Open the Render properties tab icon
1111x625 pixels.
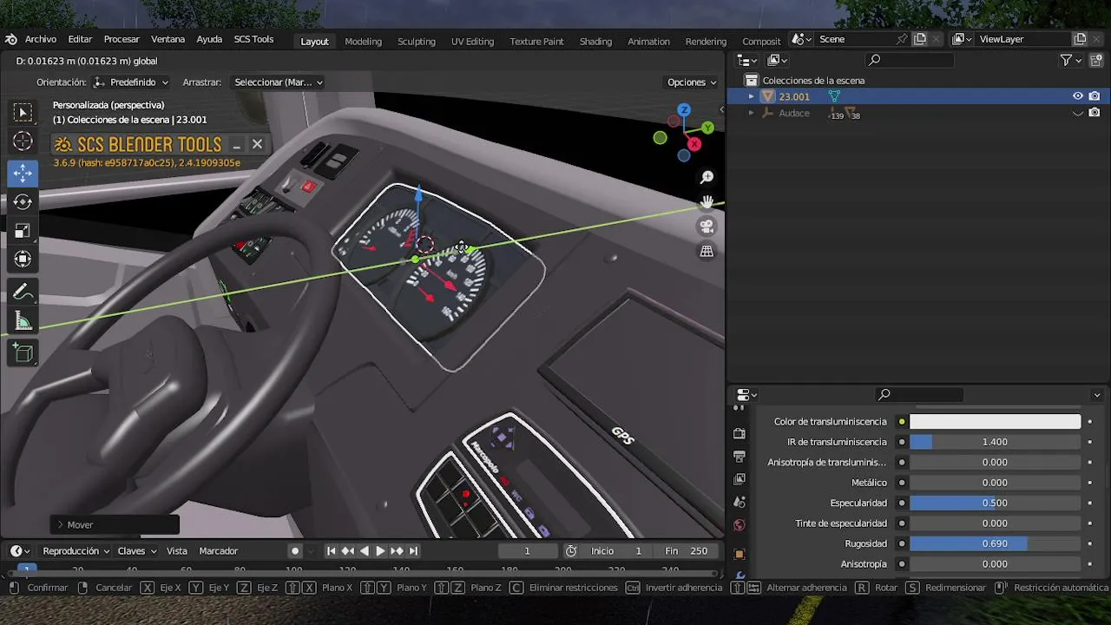tap(740, 433)
